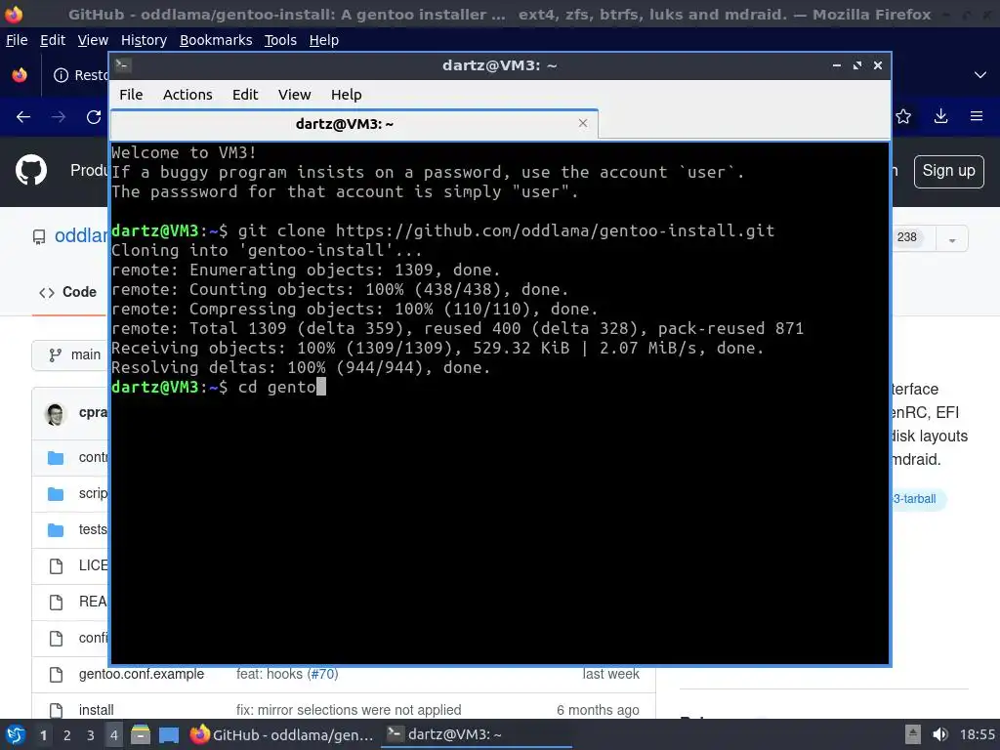Go to GitHub homepage via logo
The width and height of the screenshot is (1000, 750).
pyautogui.click(x=31, y=170)
